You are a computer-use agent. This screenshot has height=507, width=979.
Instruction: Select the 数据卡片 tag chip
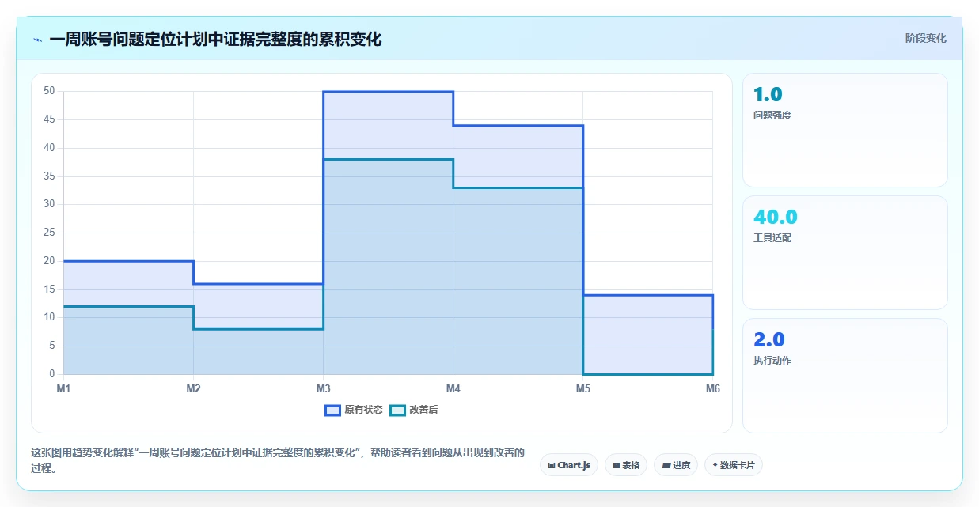tap(734, 465)
